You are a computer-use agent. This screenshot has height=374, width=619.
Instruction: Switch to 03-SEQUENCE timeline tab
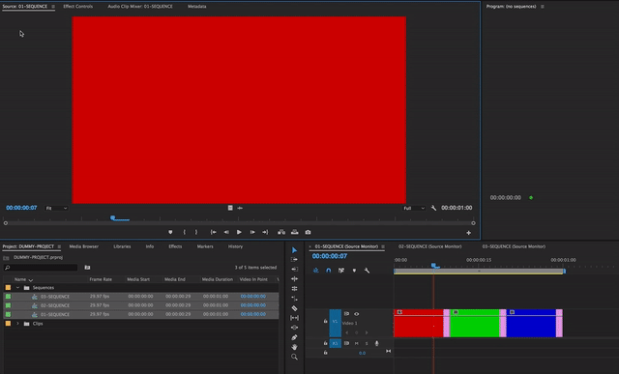point(514,246)
